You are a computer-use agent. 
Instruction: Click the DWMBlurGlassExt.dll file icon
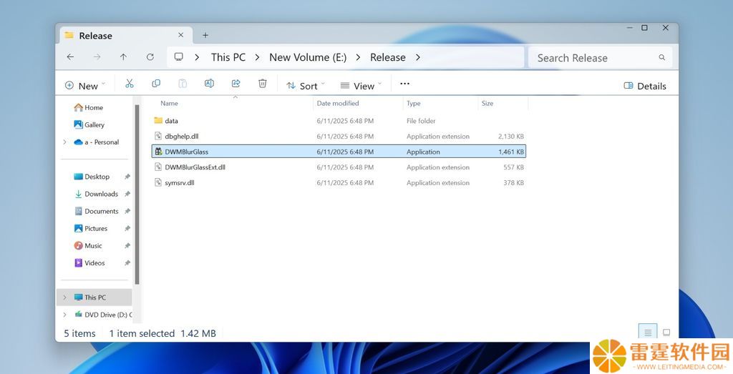click(158, 167)
